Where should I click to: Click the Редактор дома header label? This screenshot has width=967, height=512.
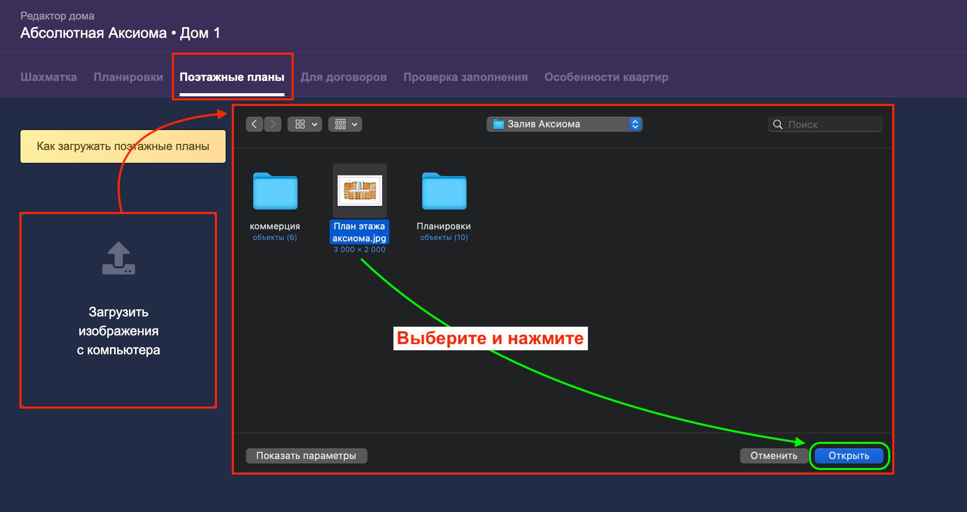click(x=57, y=16)
